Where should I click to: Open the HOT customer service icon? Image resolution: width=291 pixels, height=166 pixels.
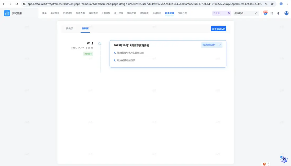266,13
